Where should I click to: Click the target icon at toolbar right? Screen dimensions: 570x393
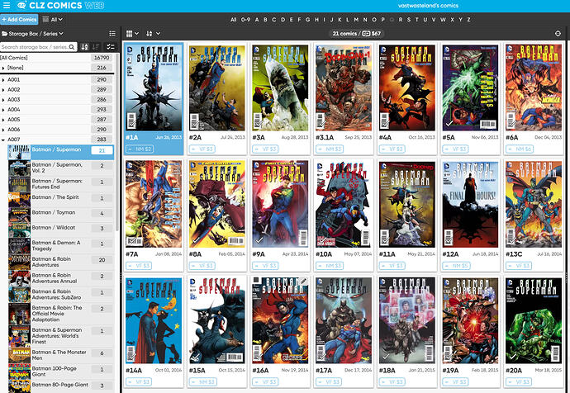pyautogui.click(x=558, y=33)
